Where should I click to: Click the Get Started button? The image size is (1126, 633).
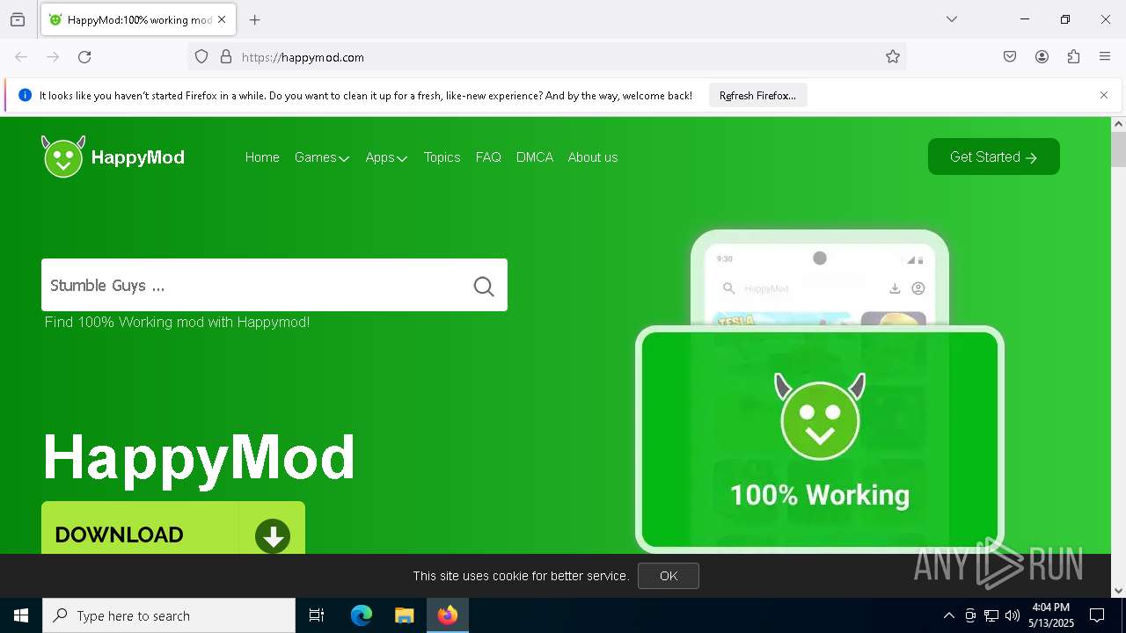pyautogui.click(x=994, y=156)
